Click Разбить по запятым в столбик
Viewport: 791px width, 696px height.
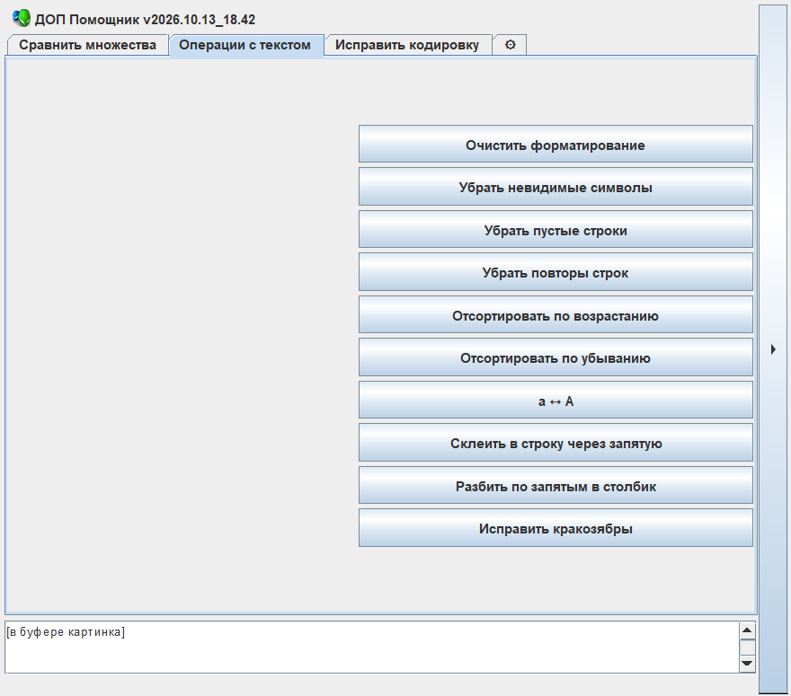point(555,485)
